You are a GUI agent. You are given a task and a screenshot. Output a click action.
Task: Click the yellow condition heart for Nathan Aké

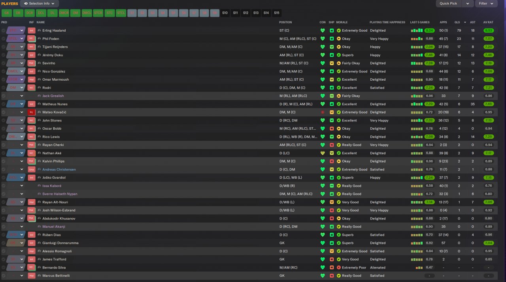tap(323, 153)
